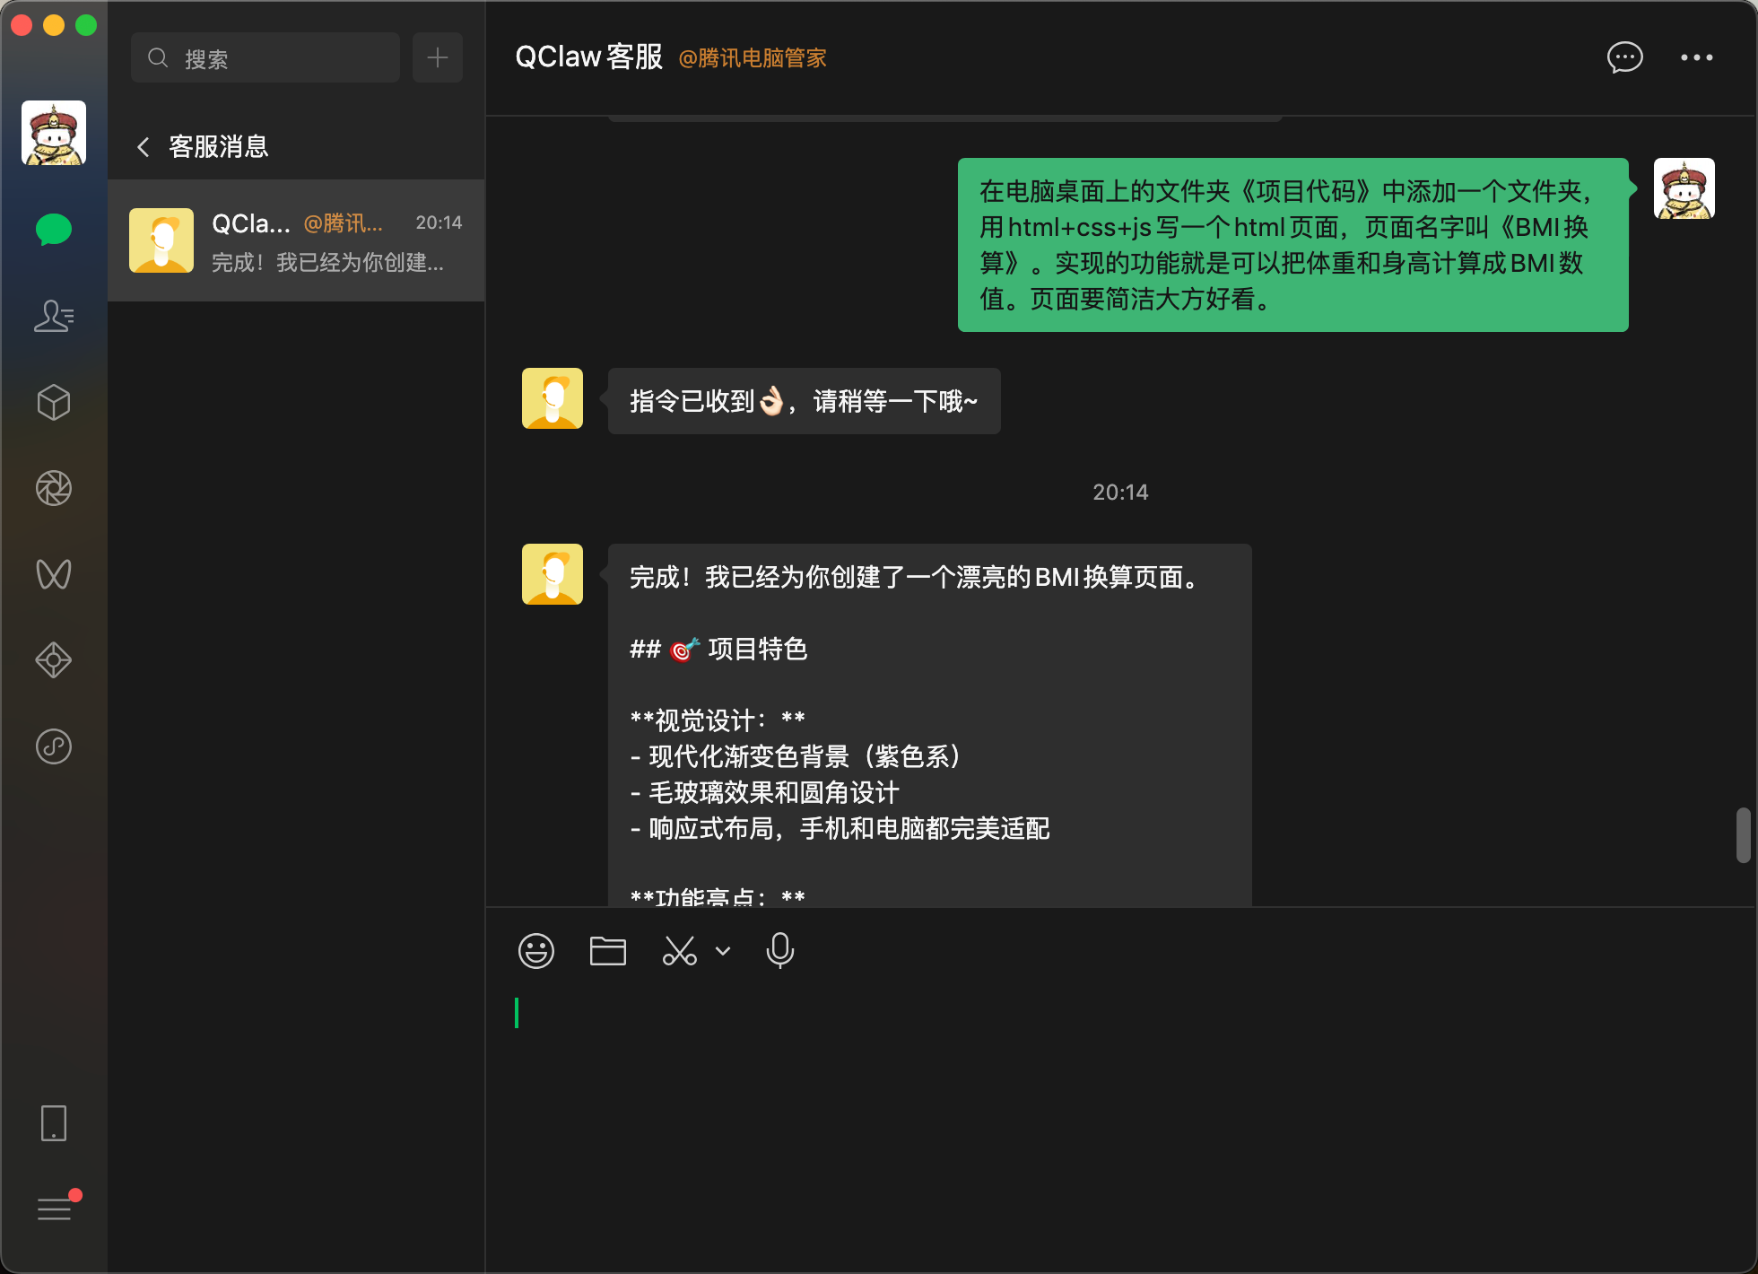Open the Chats tab in sidebar
Screen dimensions: 1758x1274
pos(54,230)
